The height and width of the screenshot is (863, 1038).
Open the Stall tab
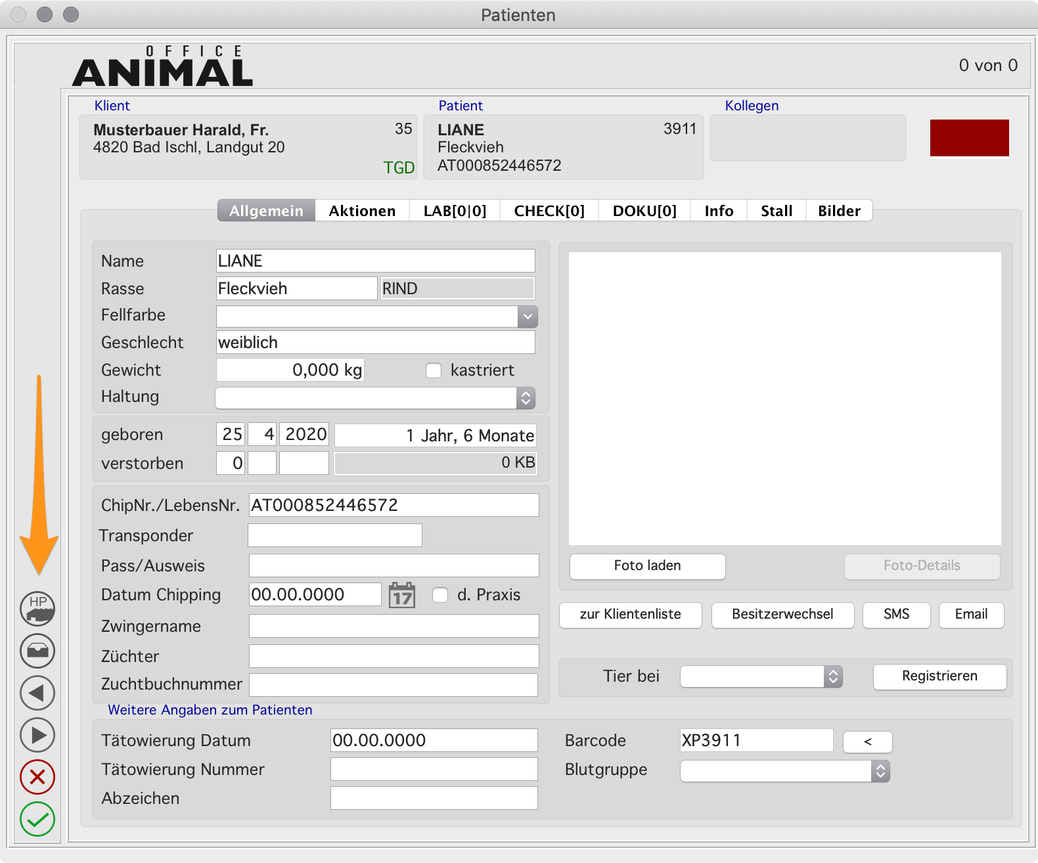coord(776,211)
